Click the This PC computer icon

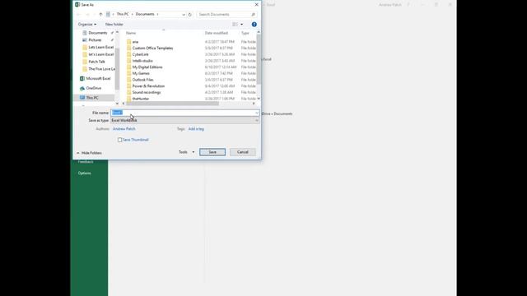82,98
